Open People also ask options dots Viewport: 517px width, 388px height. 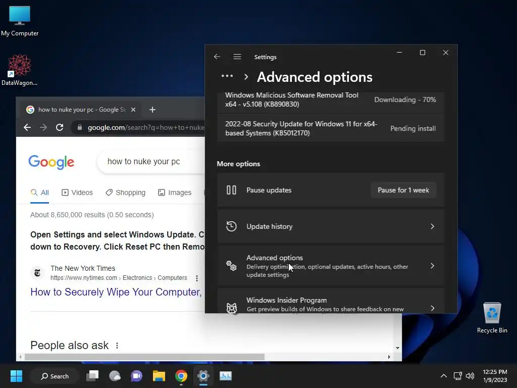(x=117, y=346)
